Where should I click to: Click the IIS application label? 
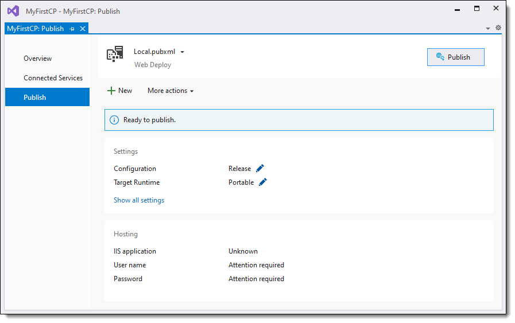(x=135, y=251)
